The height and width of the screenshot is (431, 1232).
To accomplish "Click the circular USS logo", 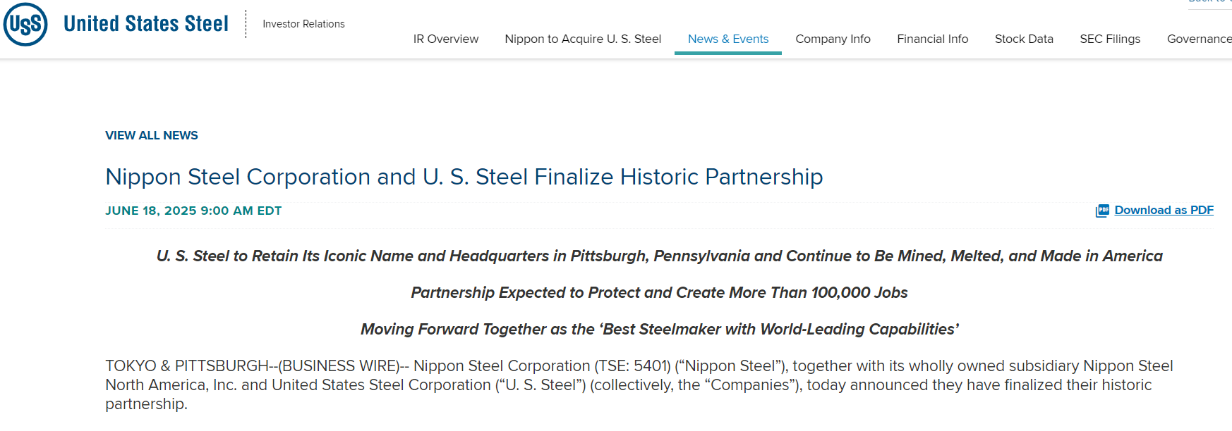I will pyautogui.click(x=25, y=25).
